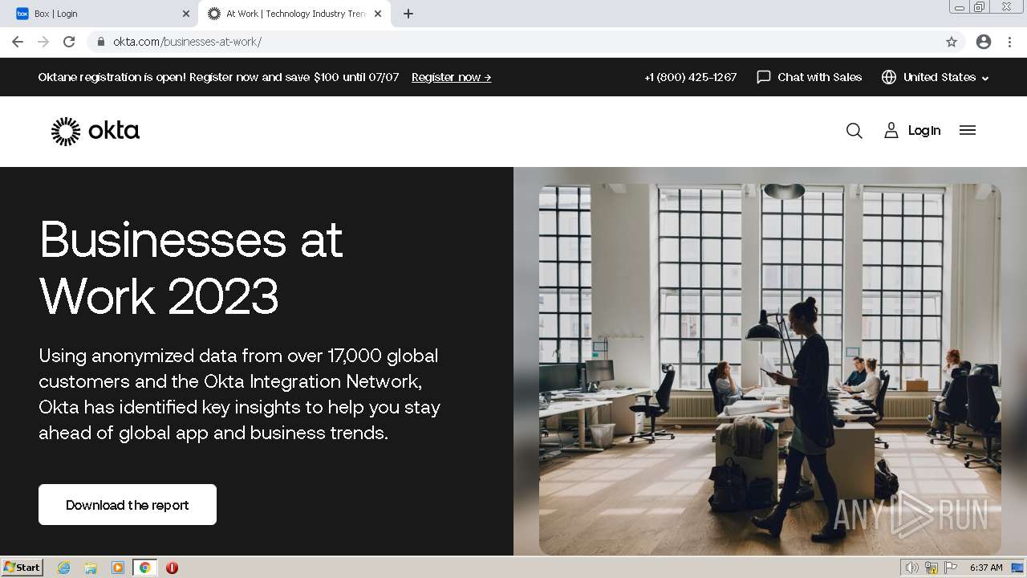Image resolution: width=1027 pixels, height=578 pixels.
Task: Open the media player taskbar icon
Action: (x=118, y=568)
